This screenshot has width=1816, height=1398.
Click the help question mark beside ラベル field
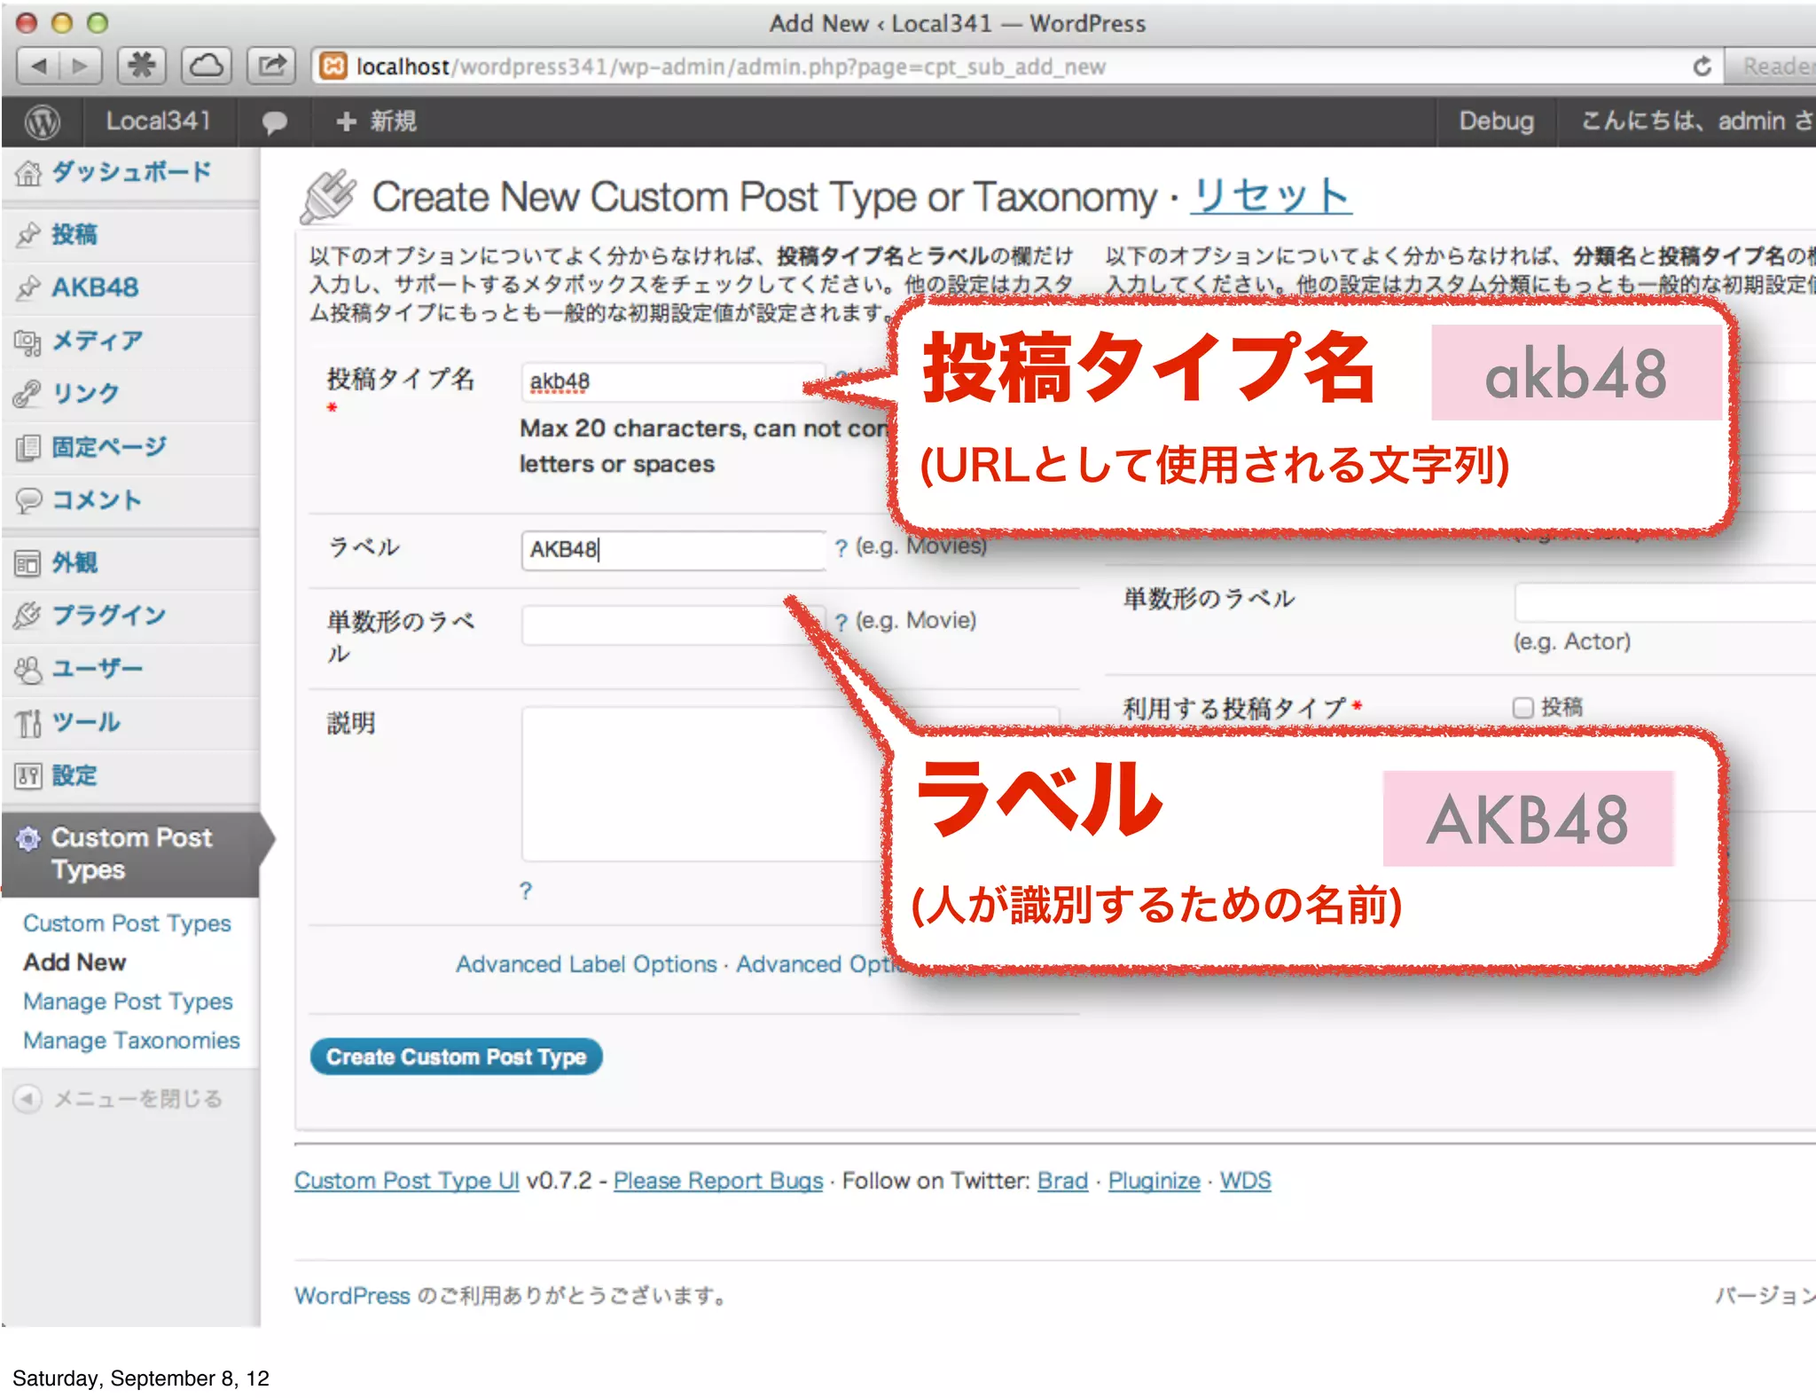(x=841, y=548)
